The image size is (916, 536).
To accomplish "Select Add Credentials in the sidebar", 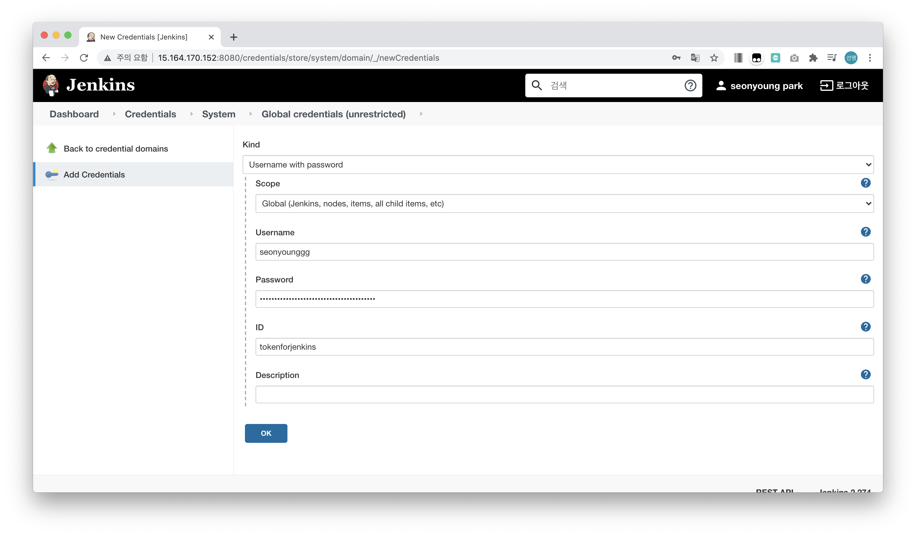I will pyautogui.click(x=94, y=175).
